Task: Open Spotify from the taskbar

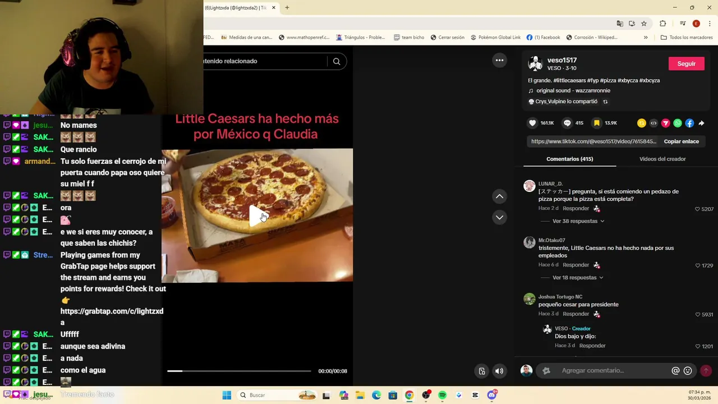Action: pos(442,395)
